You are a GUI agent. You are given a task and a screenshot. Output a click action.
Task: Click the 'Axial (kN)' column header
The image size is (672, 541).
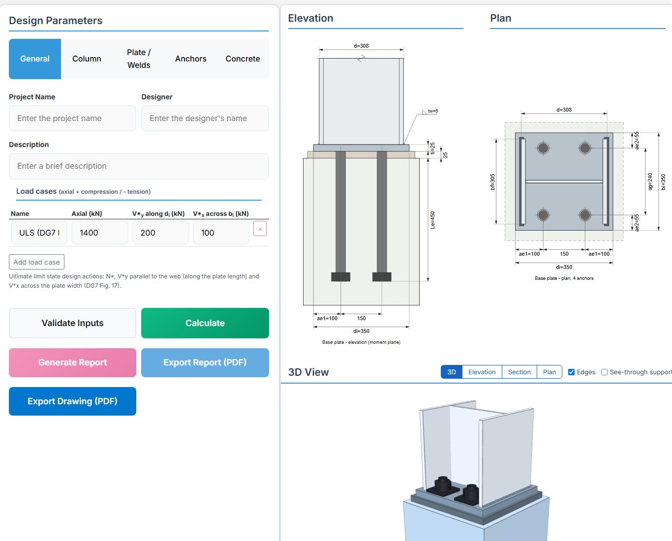[87, 213]
